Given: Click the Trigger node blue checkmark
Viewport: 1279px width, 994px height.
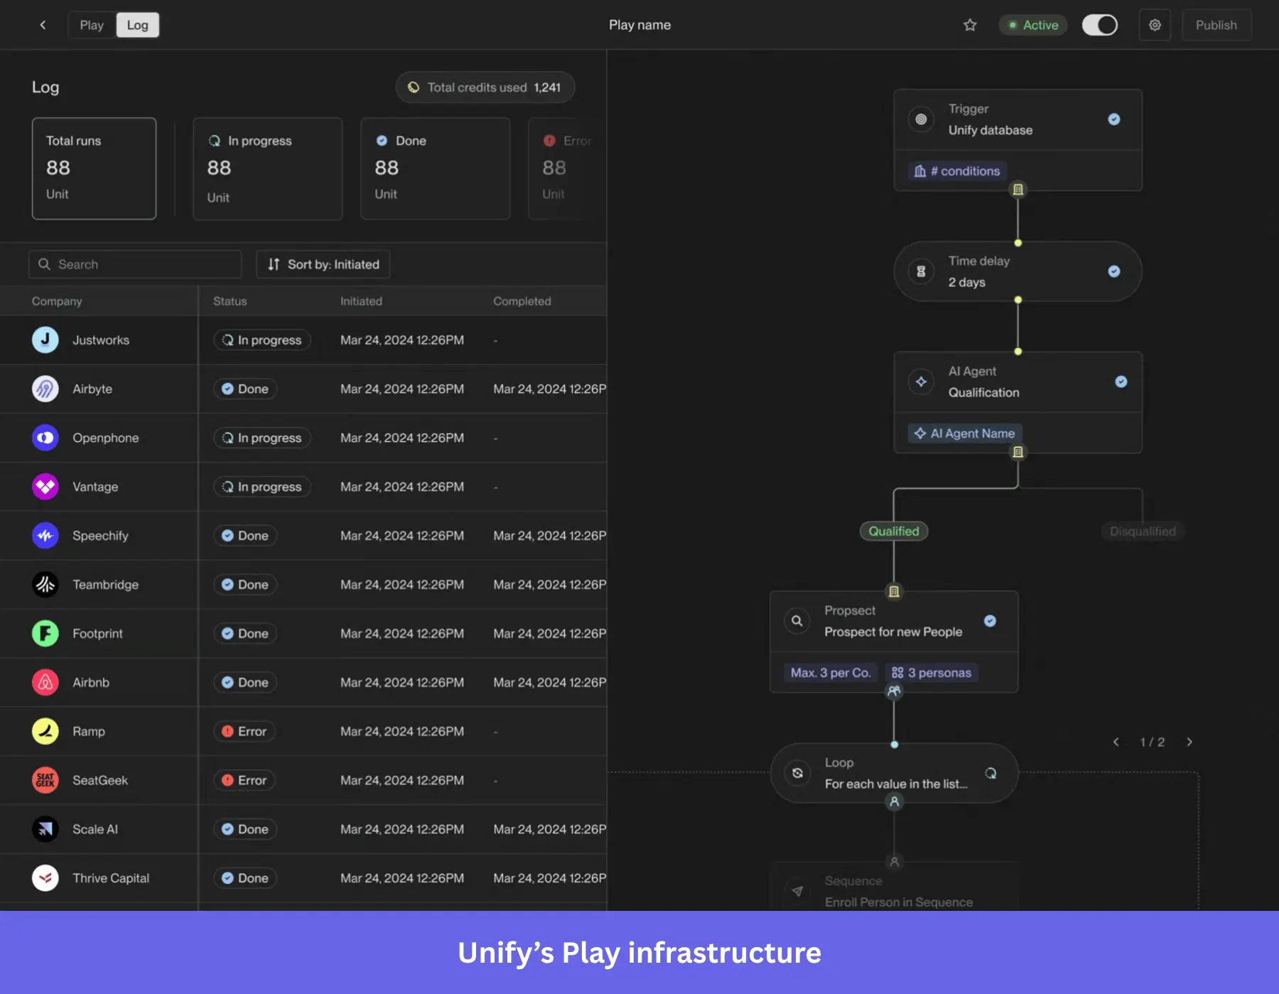Looking at the screenshot, I should pyautogui.click(x=1114, y=119).
